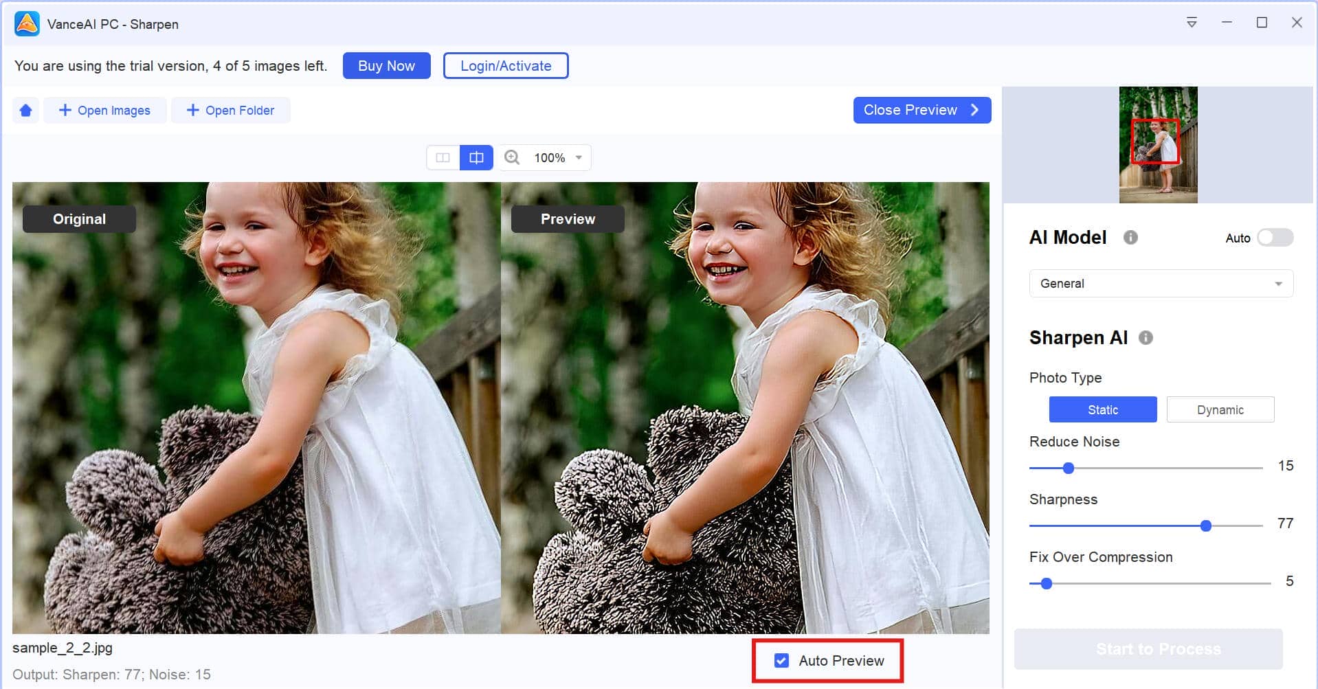Image resolution: width=1318 pixels, height=689 pixels.
Task: Click the Original label badge
Action: pyautogui.click(x=79, y=219)
